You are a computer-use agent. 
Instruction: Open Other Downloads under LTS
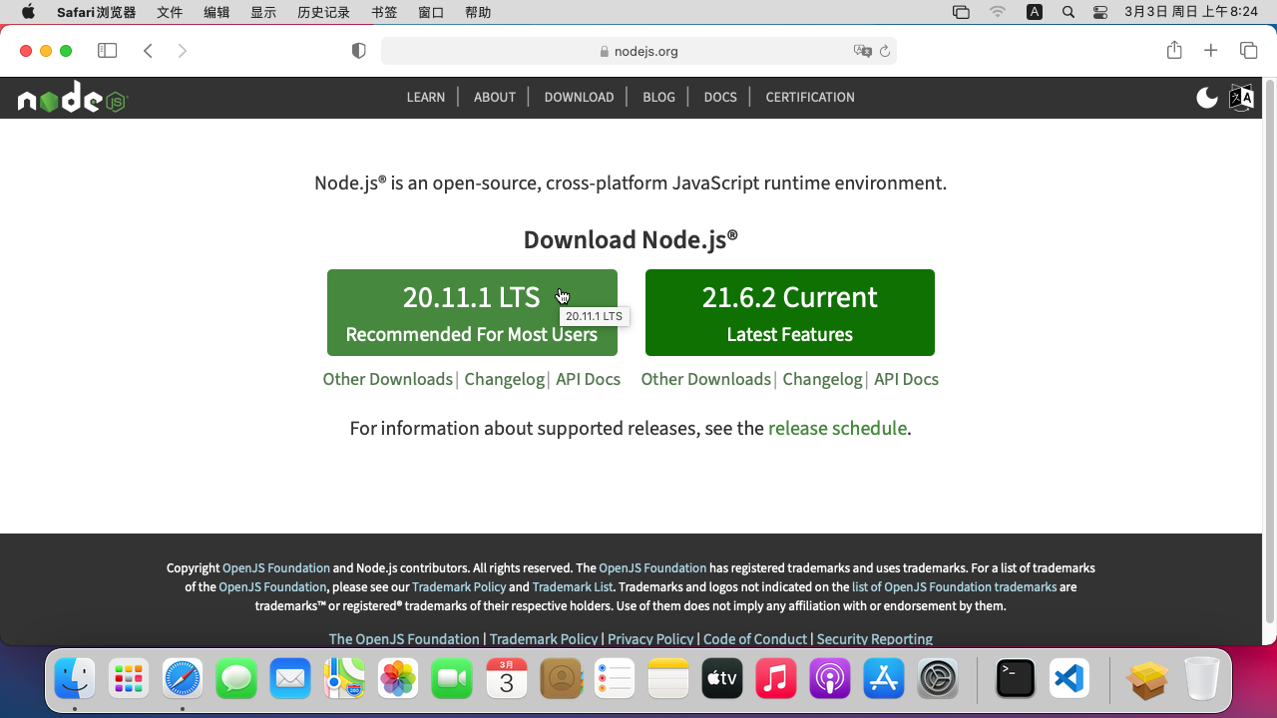(x=388, y=379)
